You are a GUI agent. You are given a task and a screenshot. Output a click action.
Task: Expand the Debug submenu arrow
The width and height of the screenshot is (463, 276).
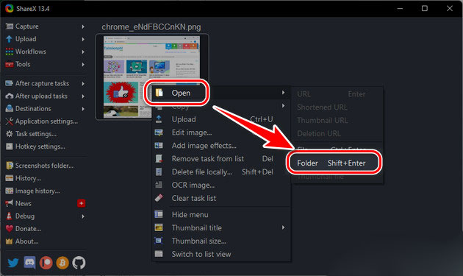point(83,216)
